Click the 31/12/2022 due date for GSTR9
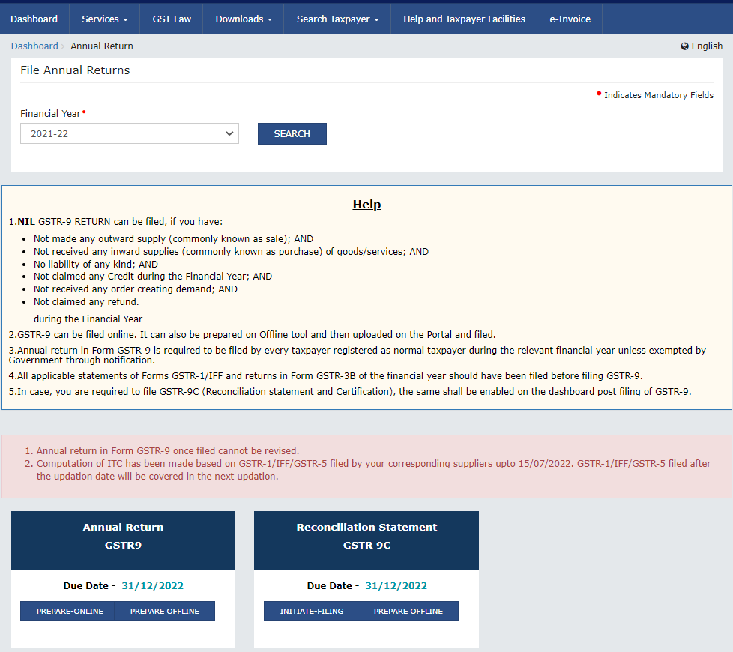Image resolution: width=733 pixels, height=652 pixels. pos(152,585)
